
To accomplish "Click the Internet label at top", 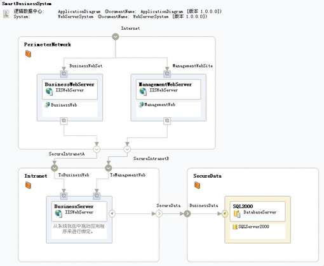I will (130, 28).
